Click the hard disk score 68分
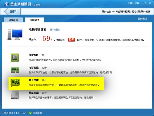The image size is (154, 116). 44,93
